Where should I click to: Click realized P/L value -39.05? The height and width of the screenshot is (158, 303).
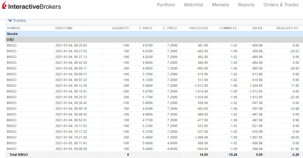pyautogui.click(x=294, y=137)
